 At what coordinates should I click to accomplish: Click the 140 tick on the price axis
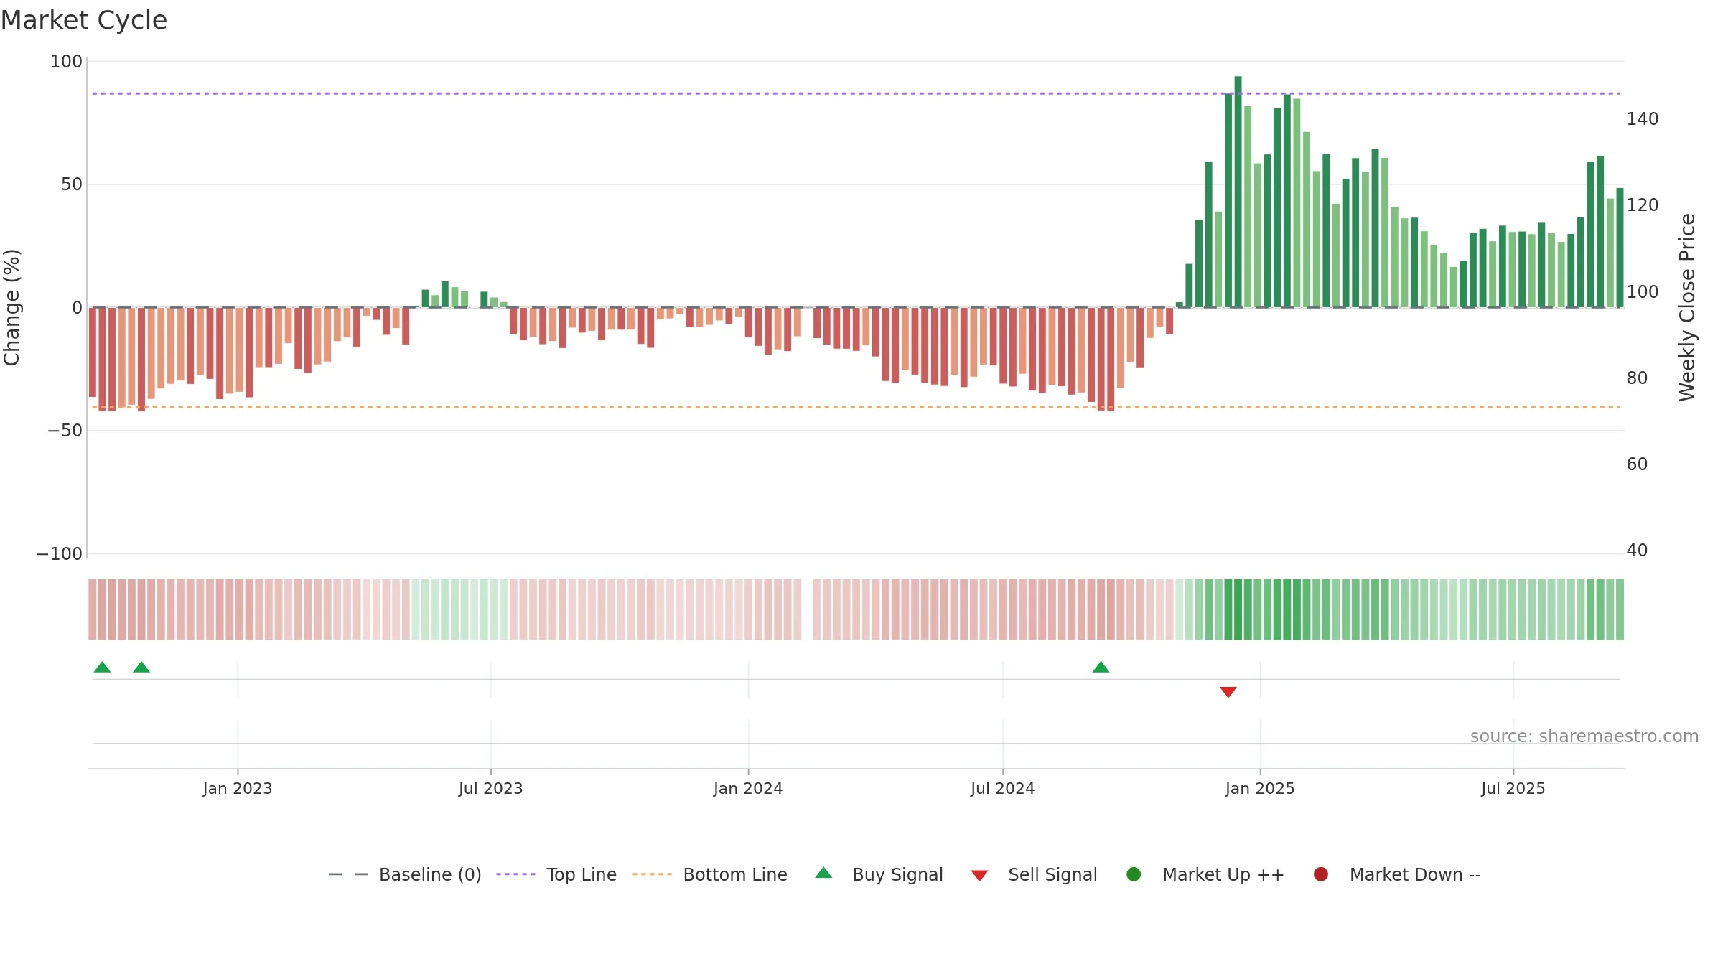click(x=1643, y=119)
